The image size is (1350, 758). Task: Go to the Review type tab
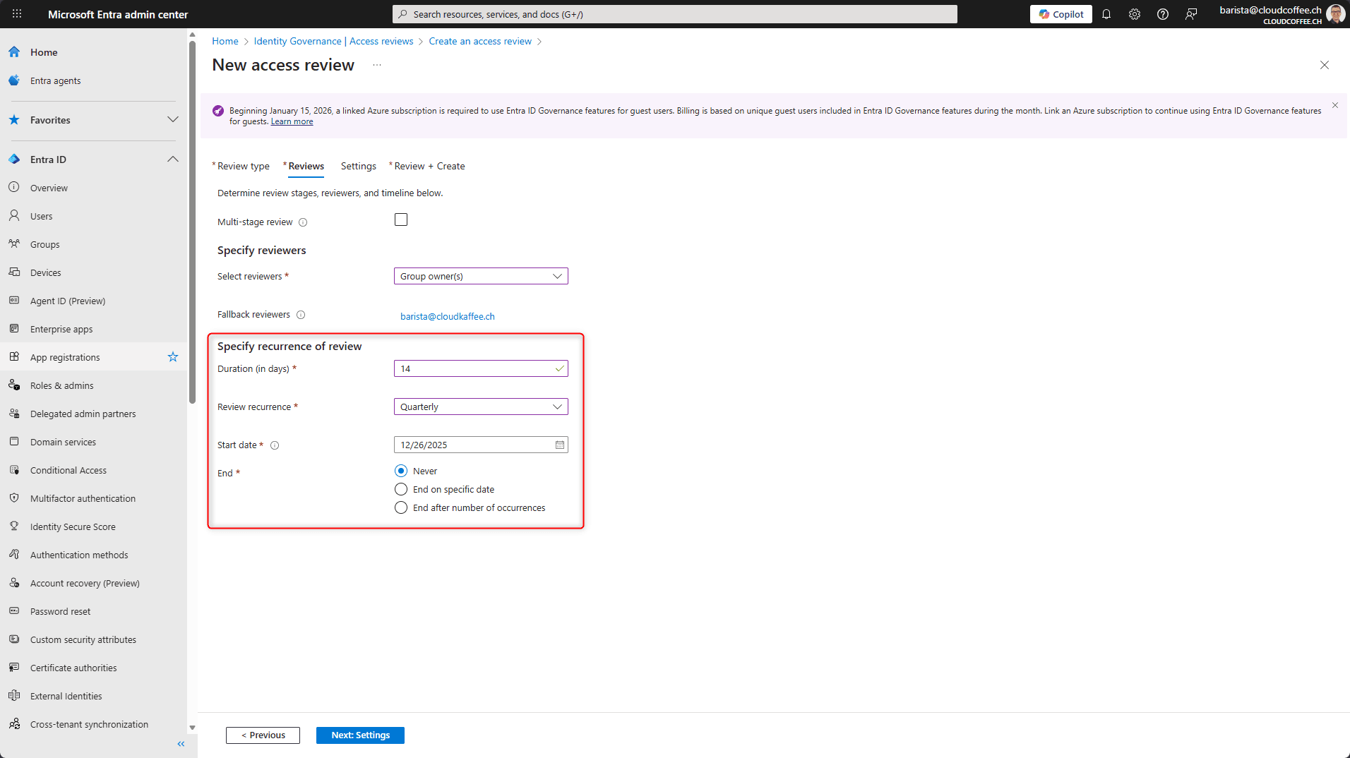point(243,166)
